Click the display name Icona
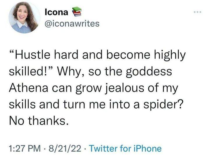This screenshot has height=158, width=206. pyautogui.click(x=57, y=12)
